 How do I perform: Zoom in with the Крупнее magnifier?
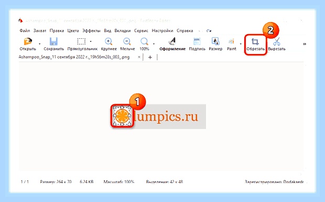109,44
